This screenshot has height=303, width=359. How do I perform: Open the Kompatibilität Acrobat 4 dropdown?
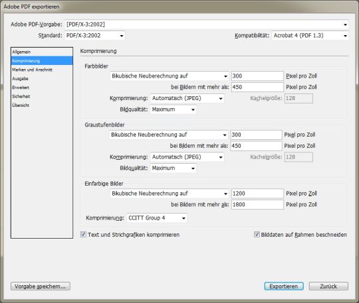310,36
